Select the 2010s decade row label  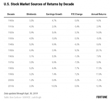point(11,86)
